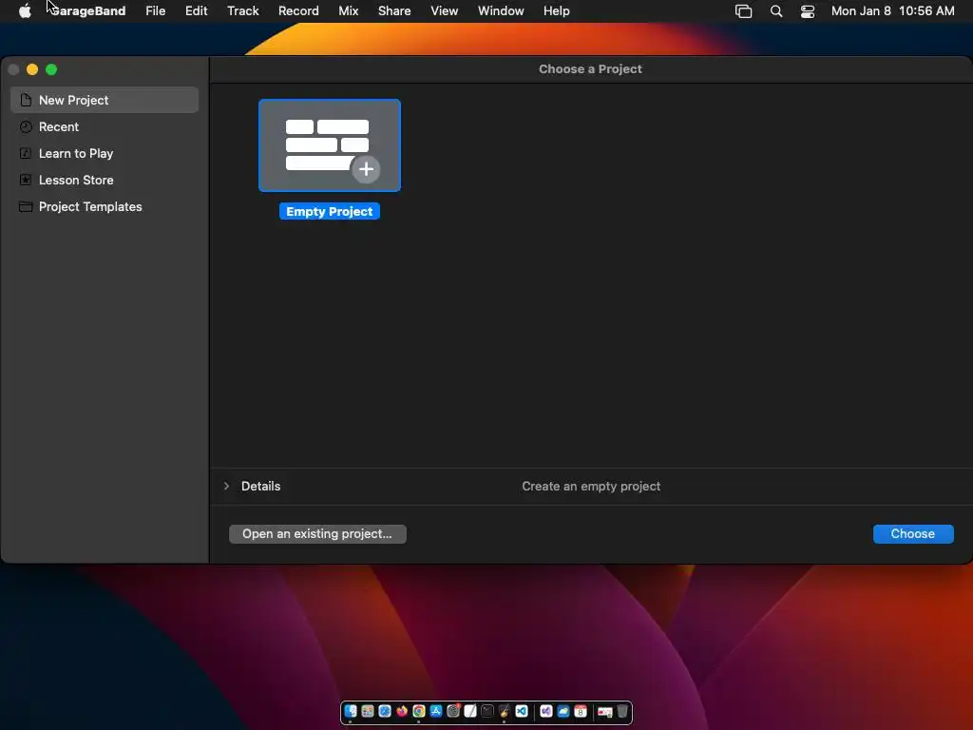Open the Help menu
This screenshot has width=973, height=730.
click(556, 10)
